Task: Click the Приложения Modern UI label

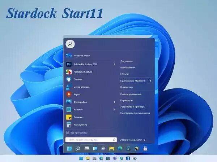Action: (x=133, y=81)
